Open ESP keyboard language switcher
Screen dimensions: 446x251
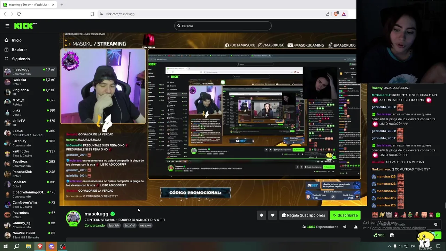click(x=413, y=246)
